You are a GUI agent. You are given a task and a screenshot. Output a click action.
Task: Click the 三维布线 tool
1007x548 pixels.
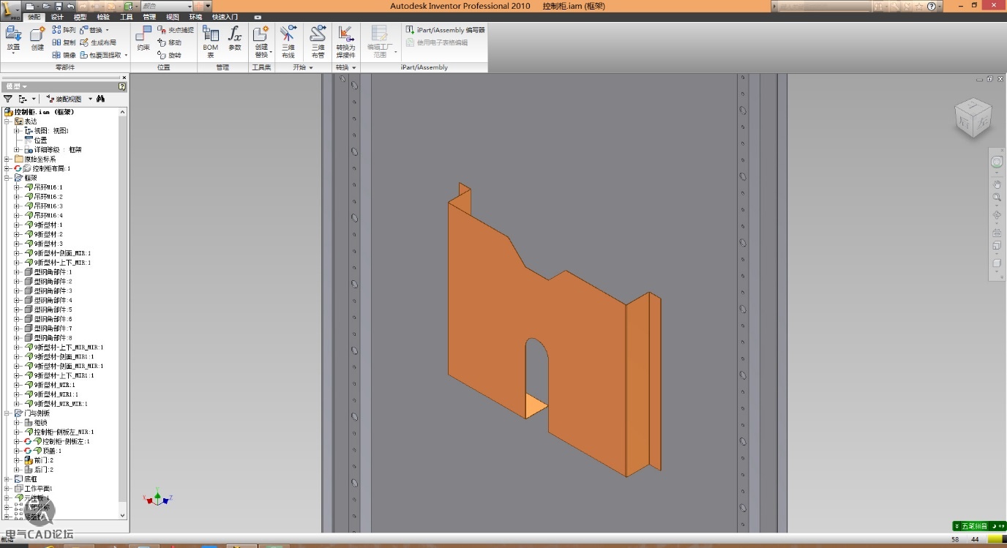(x=288, y=42)
